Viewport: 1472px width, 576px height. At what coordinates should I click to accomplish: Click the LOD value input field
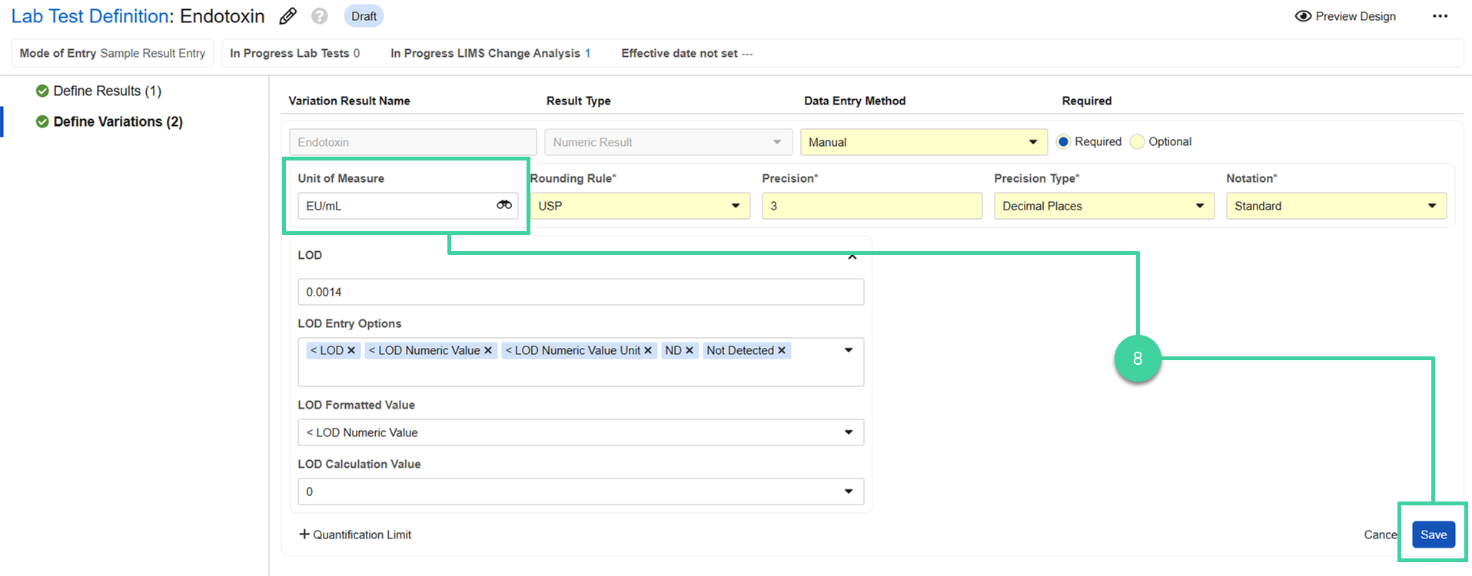[580, 292]
